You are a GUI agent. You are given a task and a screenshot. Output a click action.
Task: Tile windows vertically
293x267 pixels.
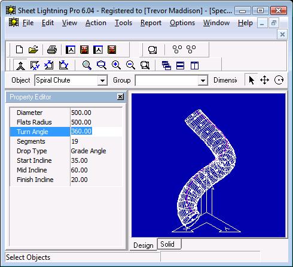(x=194, y=65)
